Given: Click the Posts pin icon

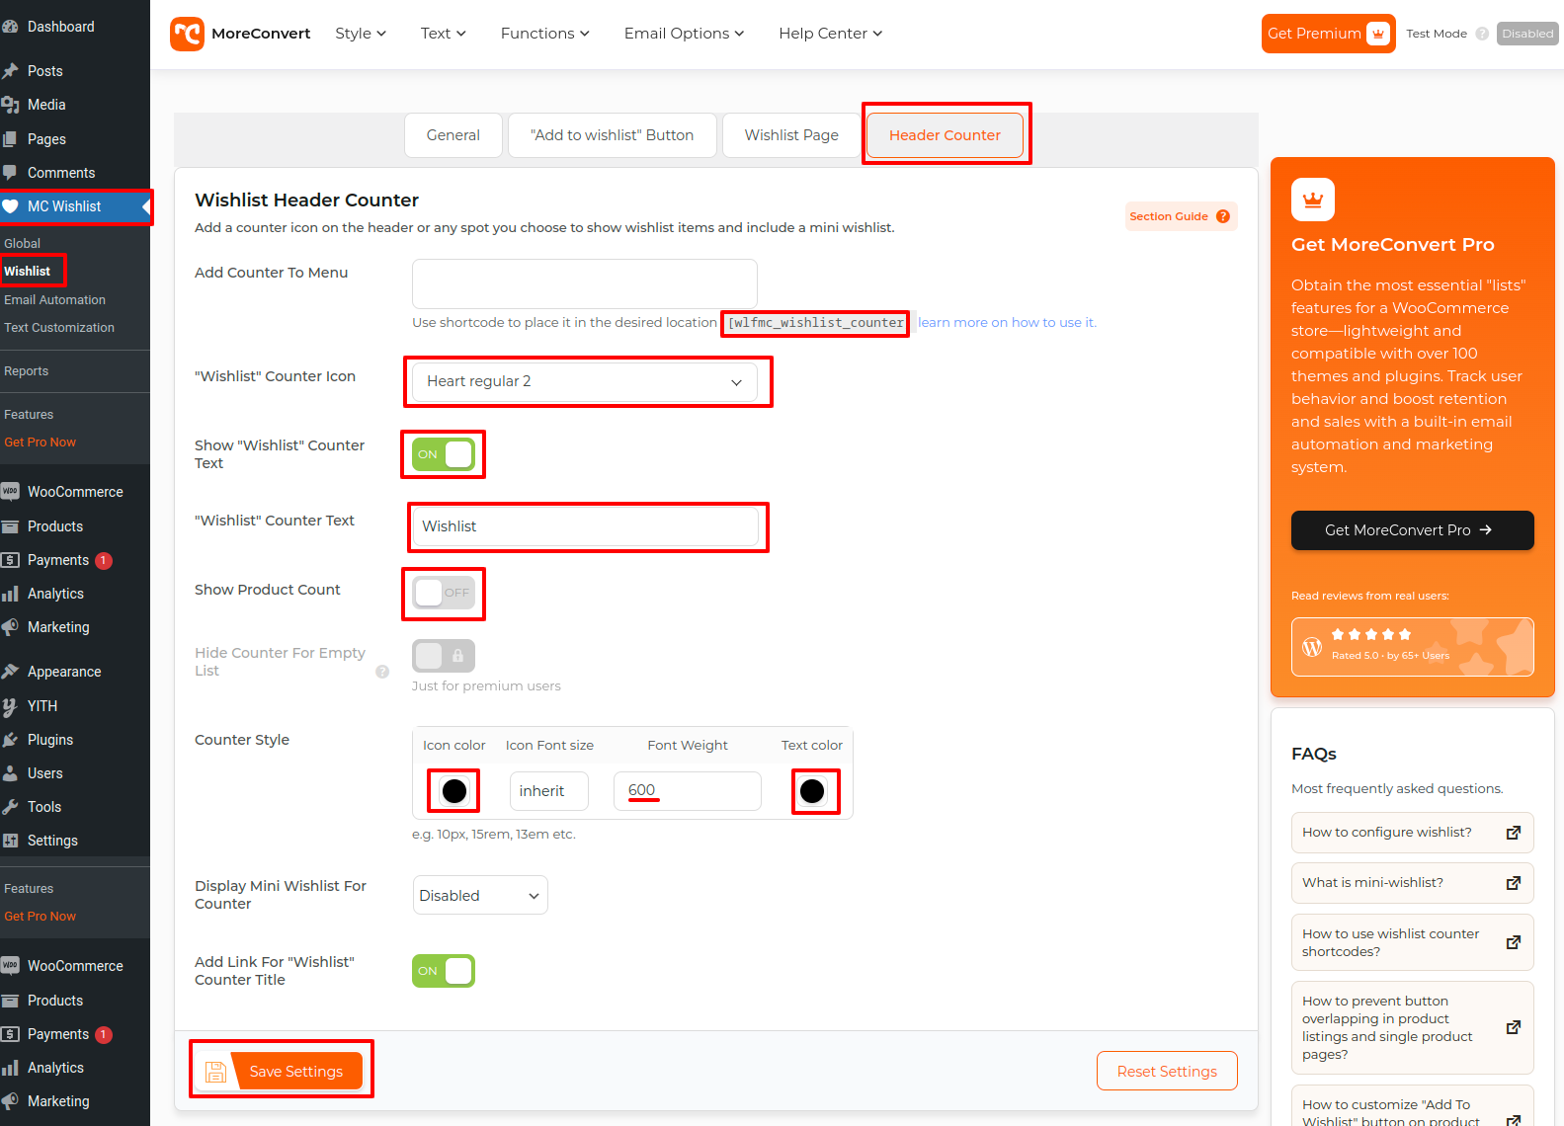Looking at the screenshot, I should coord(10,71).
